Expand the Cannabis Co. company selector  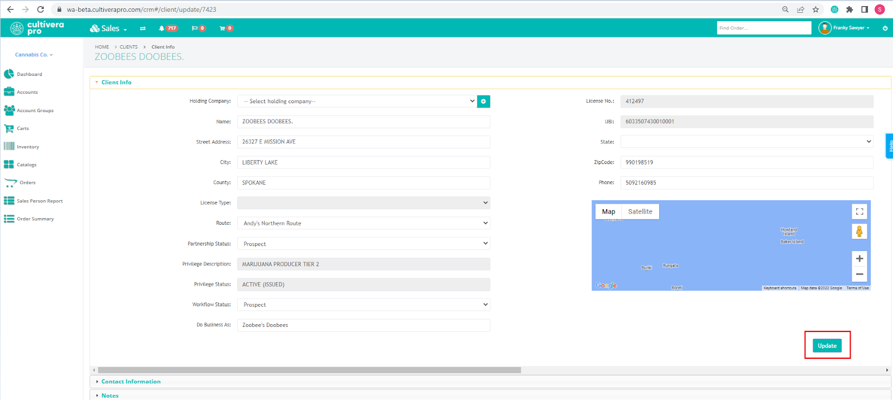pos(34,55)
